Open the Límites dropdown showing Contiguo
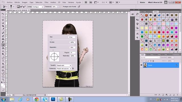 coord(38,7)
